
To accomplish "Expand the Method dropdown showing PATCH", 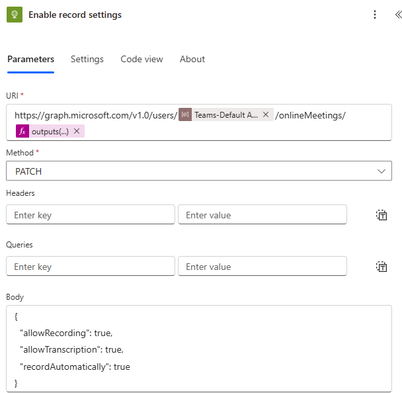I will 192,171.
